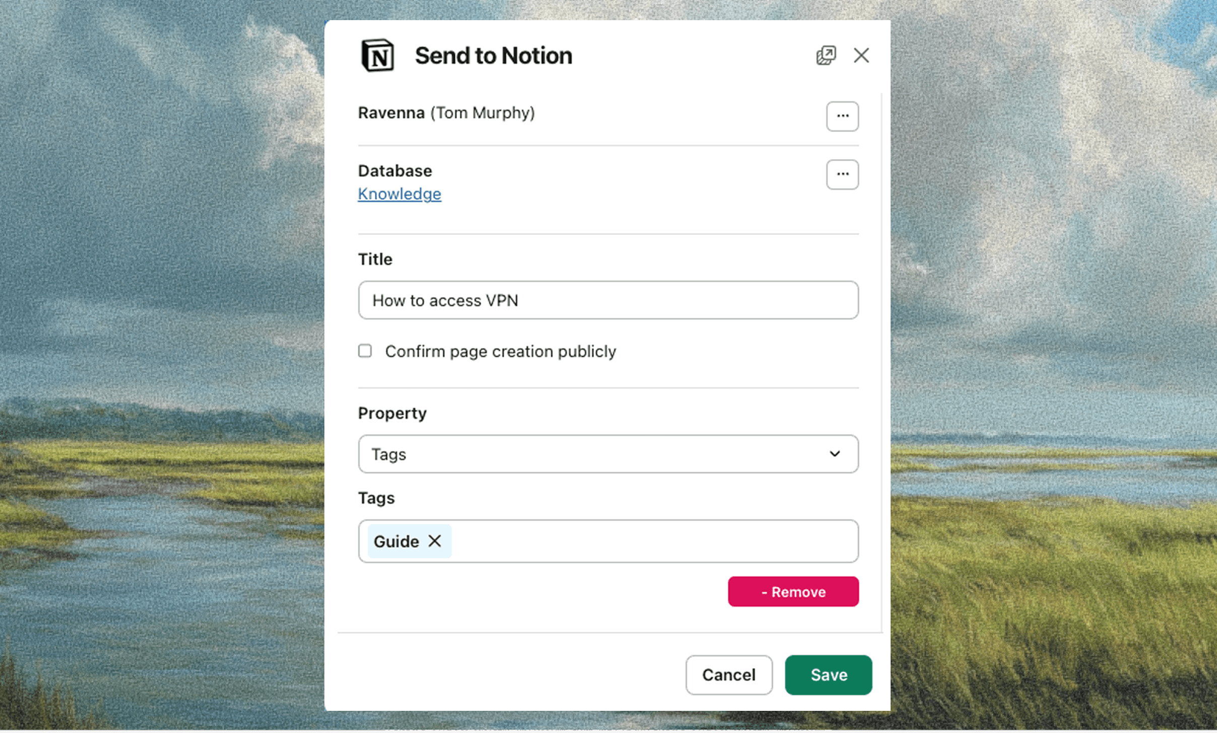The height and width of the screenshot is (733, 1217).
Task: Remove the Guide tag via its X icon
Action: 434,541
